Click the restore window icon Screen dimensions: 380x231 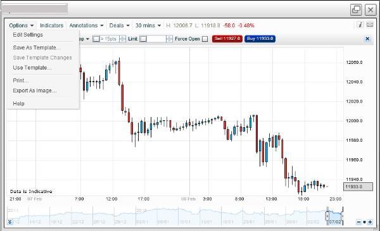pos(356,9)
